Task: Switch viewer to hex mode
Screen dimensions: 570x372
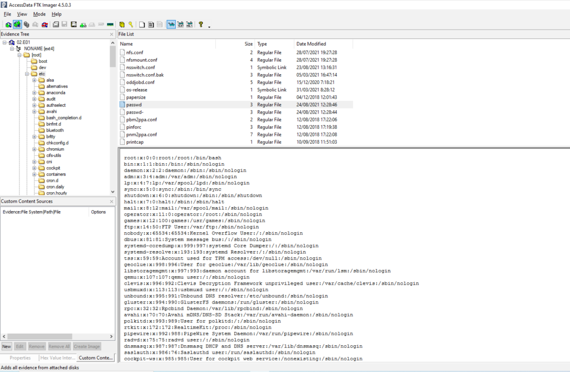Action: click(190, 25)
